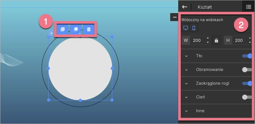The image size is (255, 124).
Task: Click the Kształt panel title
Action: click(x=204, y=7)
